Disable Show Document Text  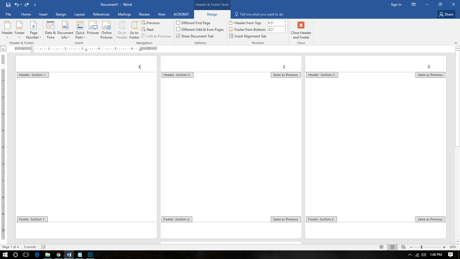coord(179,36)
